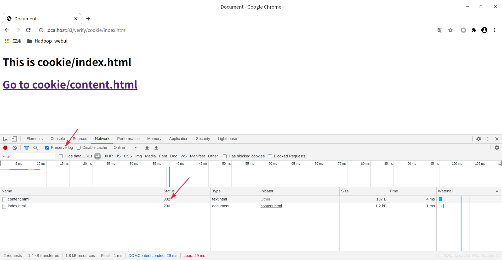Open network search magnifier
This screenshot has height=260, width=502.
tap(36, 148)
